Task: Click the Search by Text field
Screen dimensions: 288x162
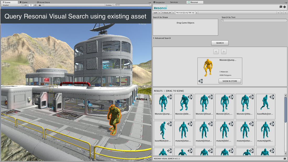Action: [x=254, y=20]
